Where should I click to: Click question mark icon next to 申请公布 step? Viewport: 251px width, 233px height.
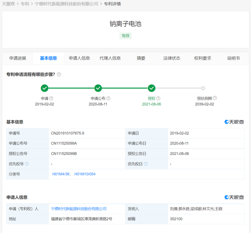[109, 98]
